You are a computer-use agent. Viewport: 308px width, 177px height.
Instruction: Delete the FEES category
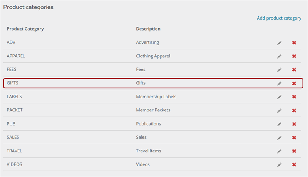tap(294, 70)
